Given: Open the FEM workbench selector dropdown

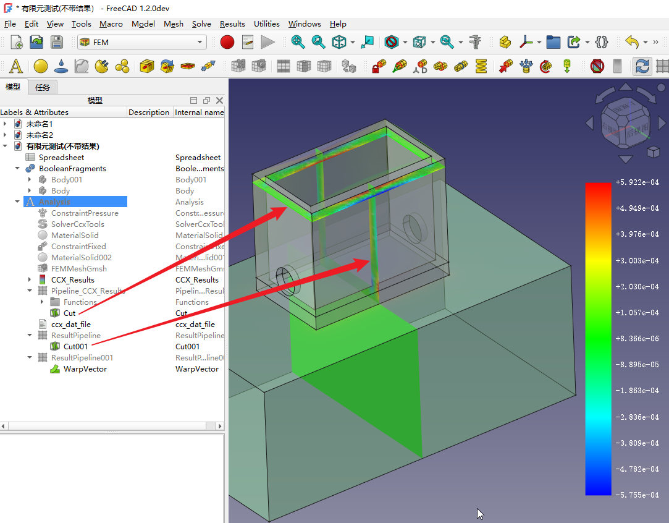Looking at the screenshot, I should pos(141,42).
